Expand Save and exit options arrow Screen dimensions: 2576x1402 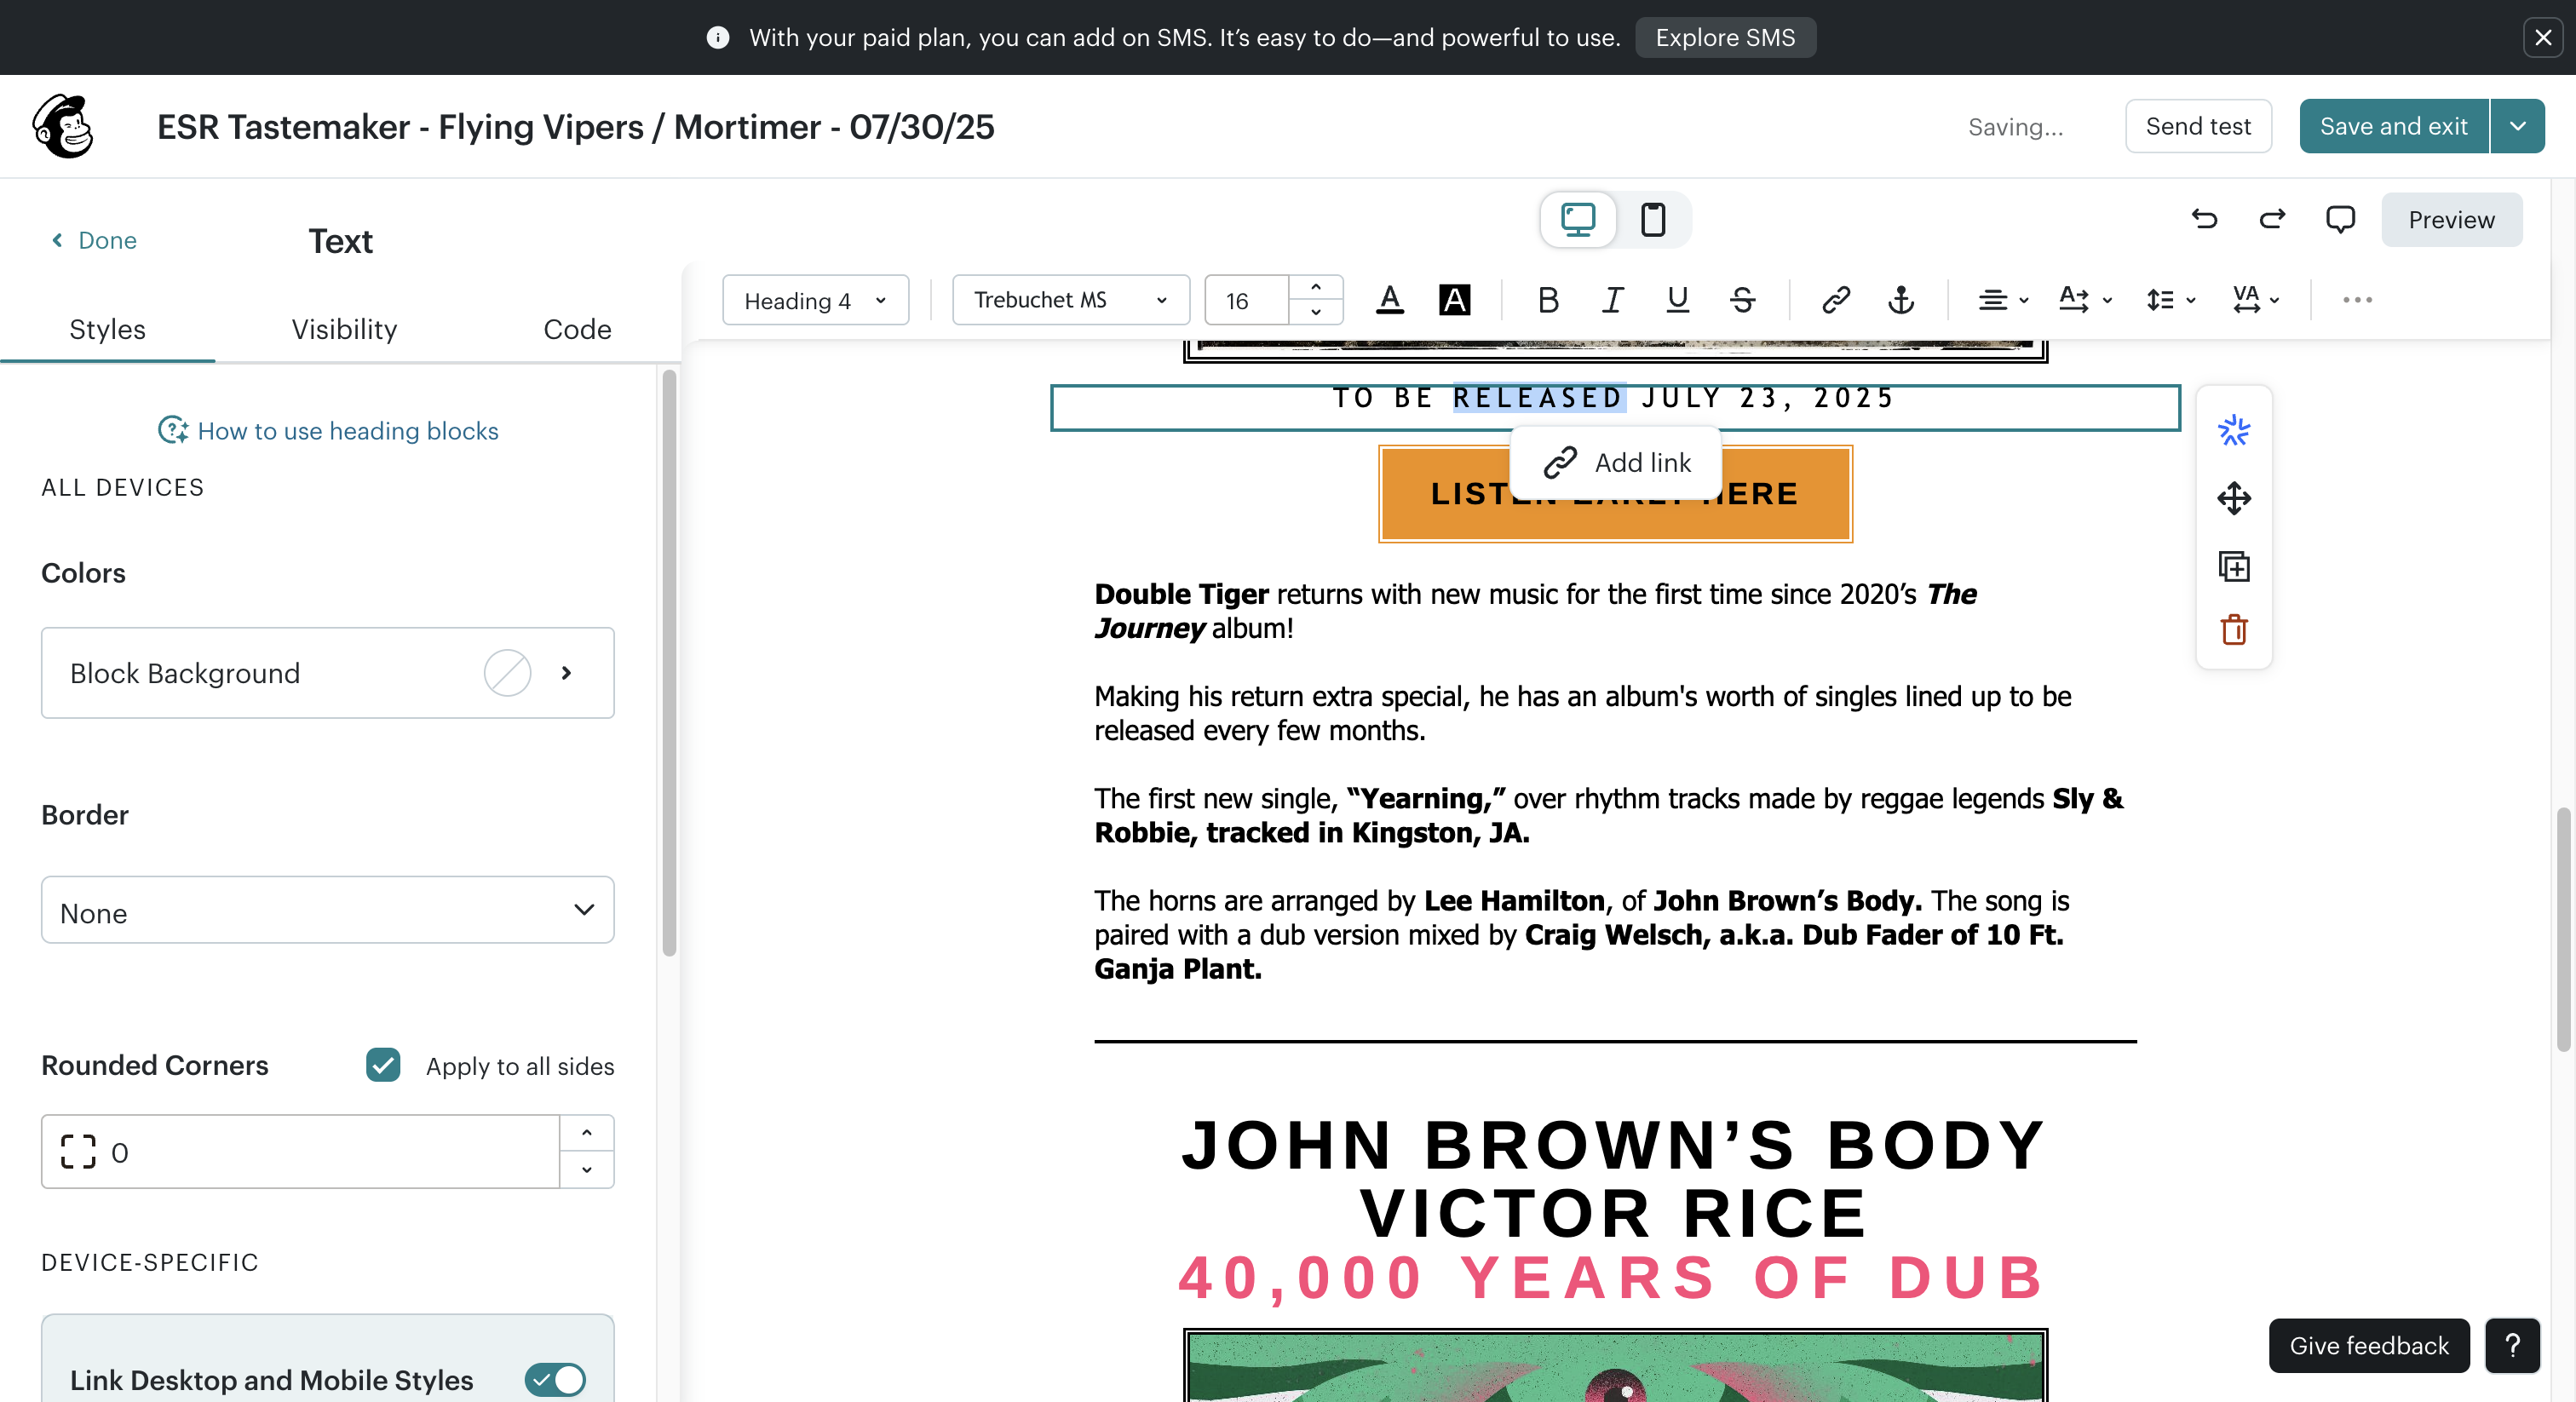point(2518,126)
